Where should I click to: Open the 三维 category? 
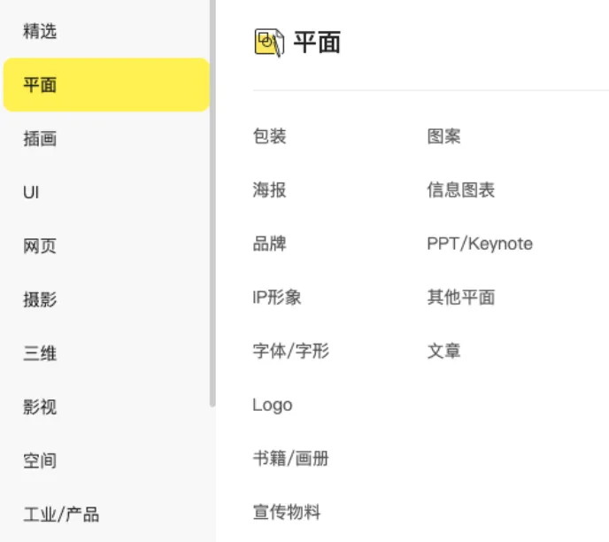click(x=40, y=353)
